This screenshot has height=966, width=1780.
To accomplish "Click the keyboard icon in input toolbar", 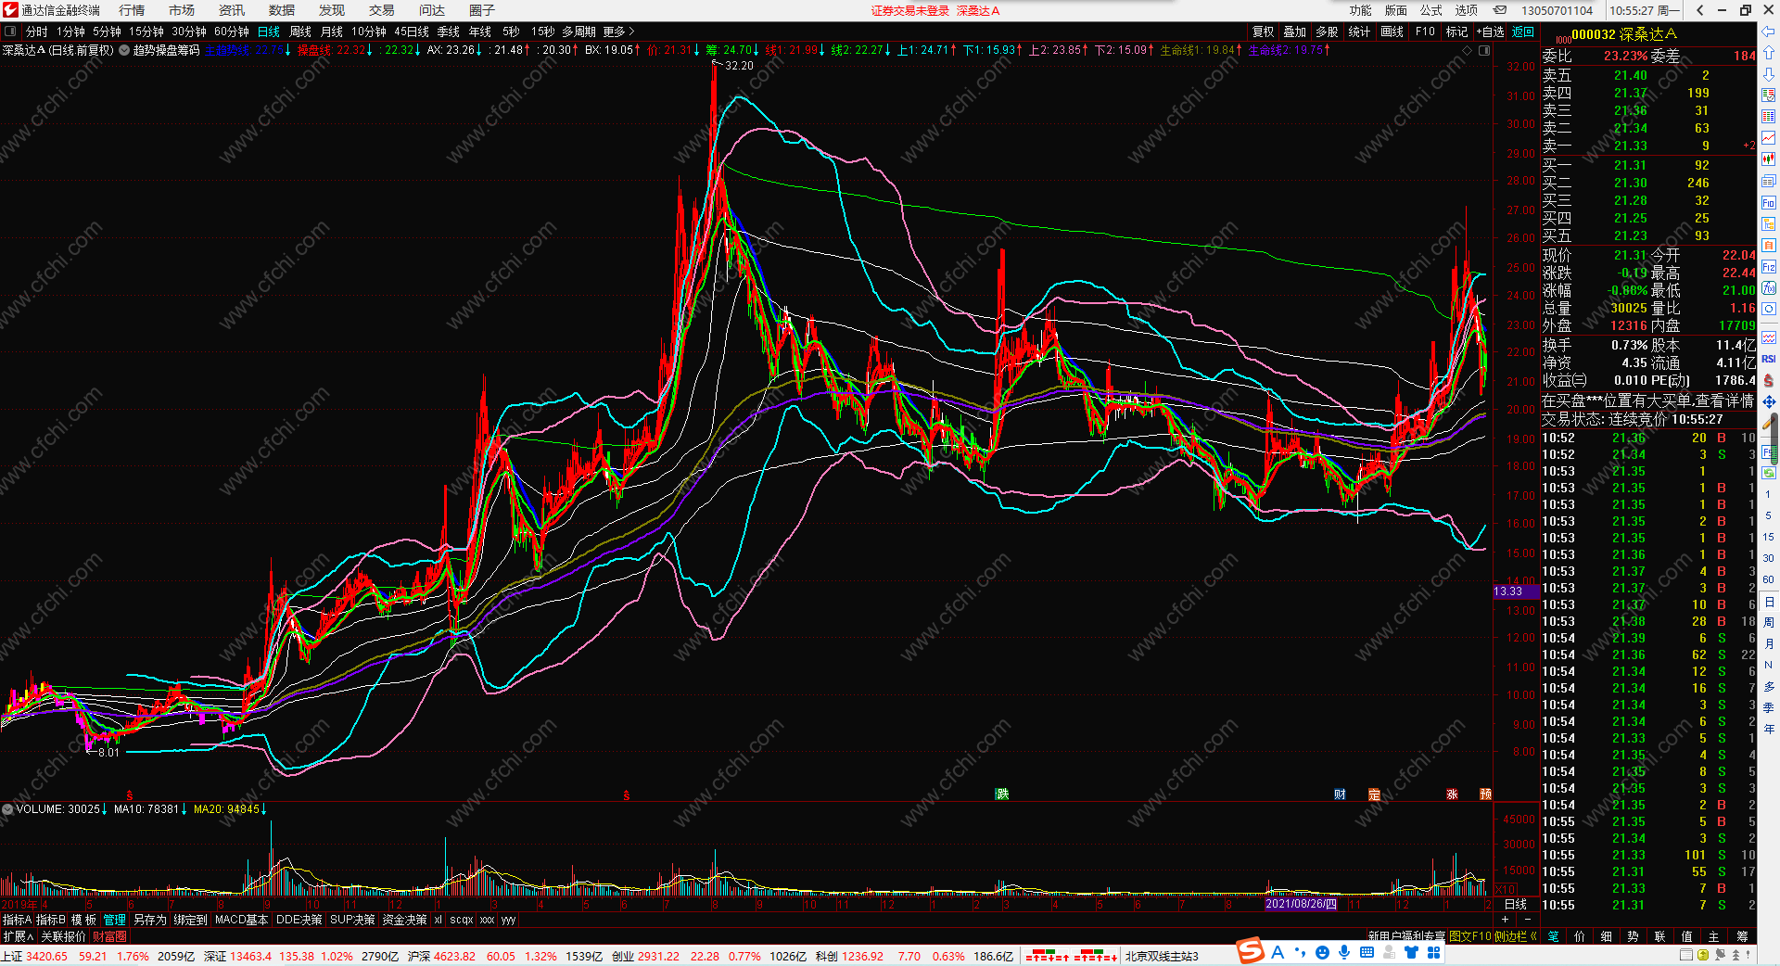I will click(1367, 952).
